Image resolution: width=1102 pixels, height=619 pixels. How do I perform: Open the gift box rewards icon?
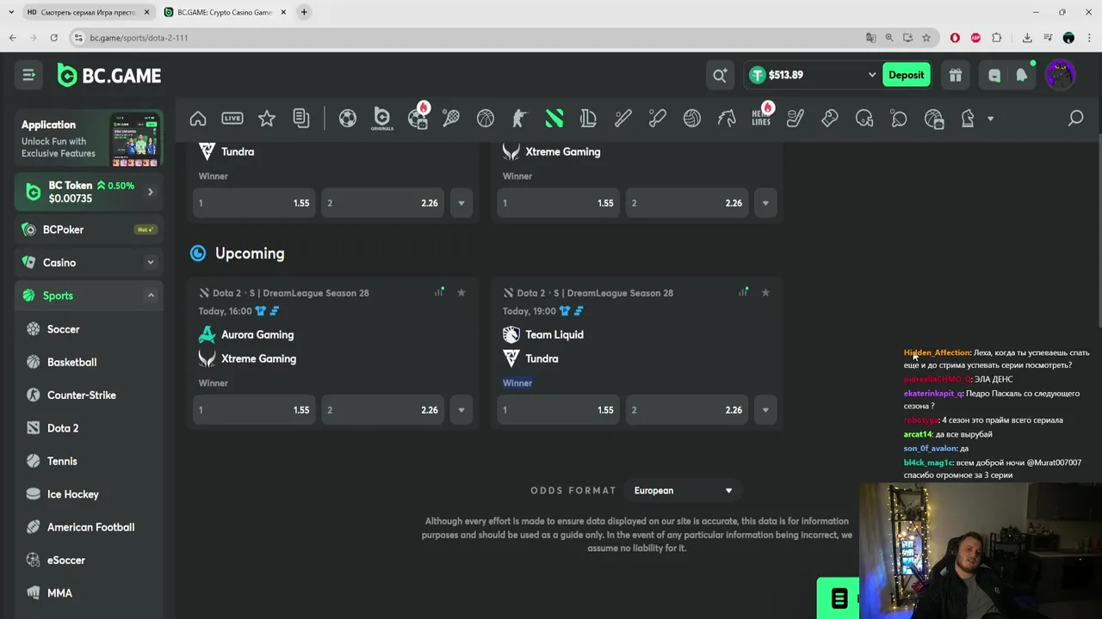pyautogui.click(x=956, y=76)
